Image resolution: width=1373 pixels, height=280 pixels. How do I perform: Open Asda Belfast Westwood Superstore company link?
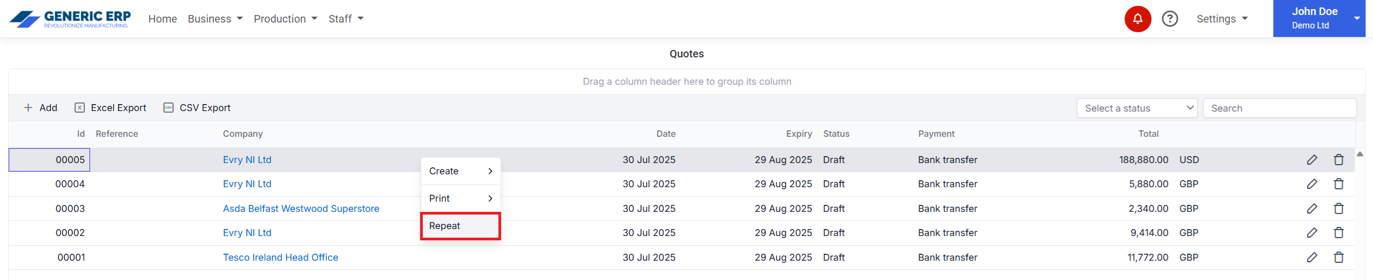point(300,209)
